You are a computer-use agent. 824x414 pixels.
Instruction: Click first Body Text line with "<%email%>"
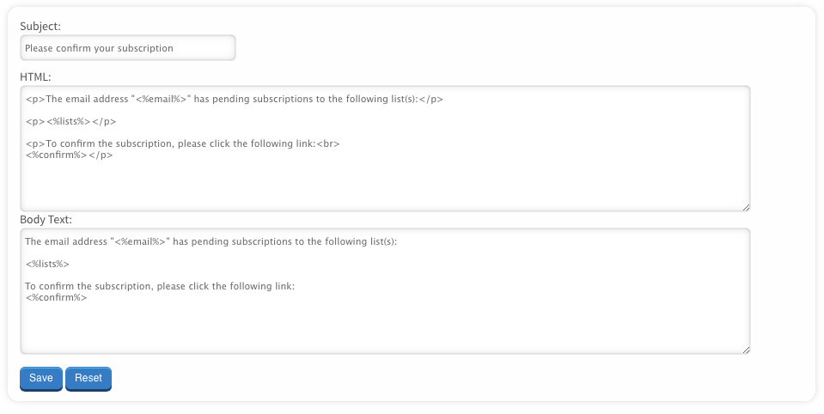(x=211, y=242)
